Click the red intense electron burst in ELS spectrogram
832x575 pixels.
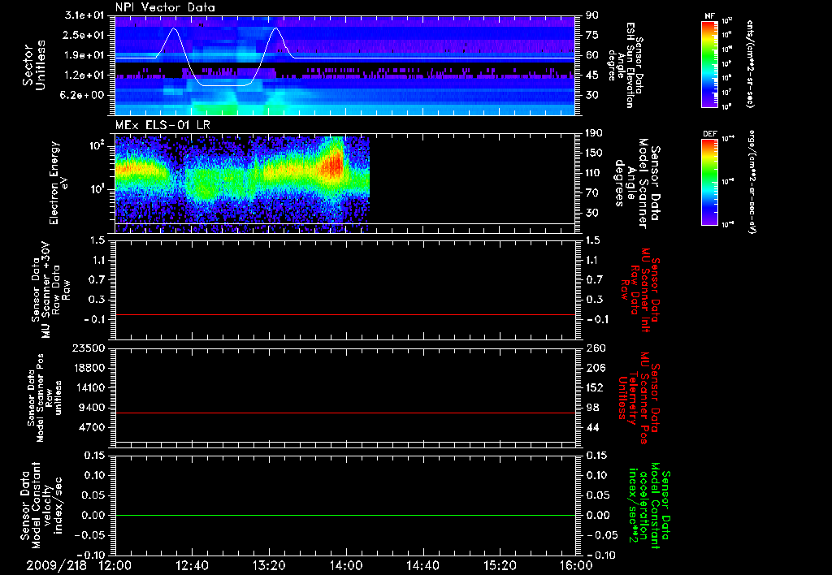pos(334,166)
